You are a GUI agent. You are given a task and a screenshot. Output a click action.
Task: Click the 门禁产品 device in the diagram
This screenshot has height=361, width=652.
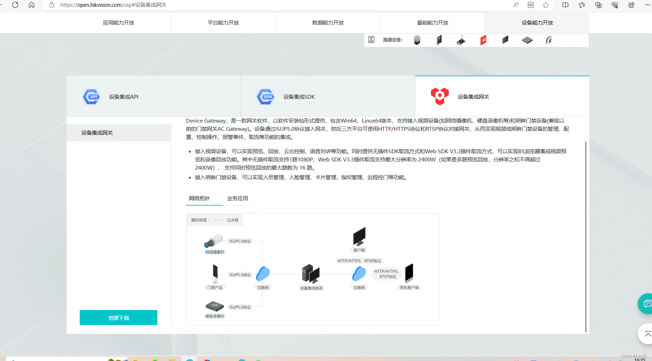215,274
